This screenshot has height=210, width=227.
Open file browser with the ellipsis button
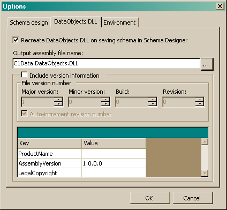(207, 64)
